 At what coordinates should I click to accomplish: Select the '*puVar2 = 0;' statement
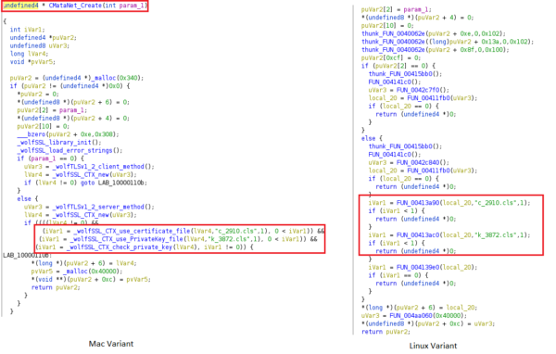[38, 95]
